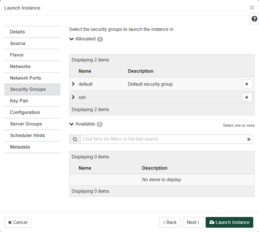Screen dimensions: 259x232
Task: Click the magnifying glass search icon
Action: [x=75, y=139]
